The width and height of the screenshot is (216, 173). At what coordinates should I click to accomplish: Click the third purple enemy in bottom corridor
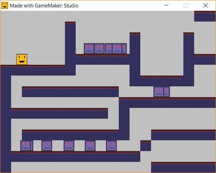69,146
